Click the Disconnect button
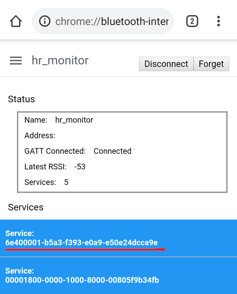Screen dimensions: 237x294 tap(166, 64)
